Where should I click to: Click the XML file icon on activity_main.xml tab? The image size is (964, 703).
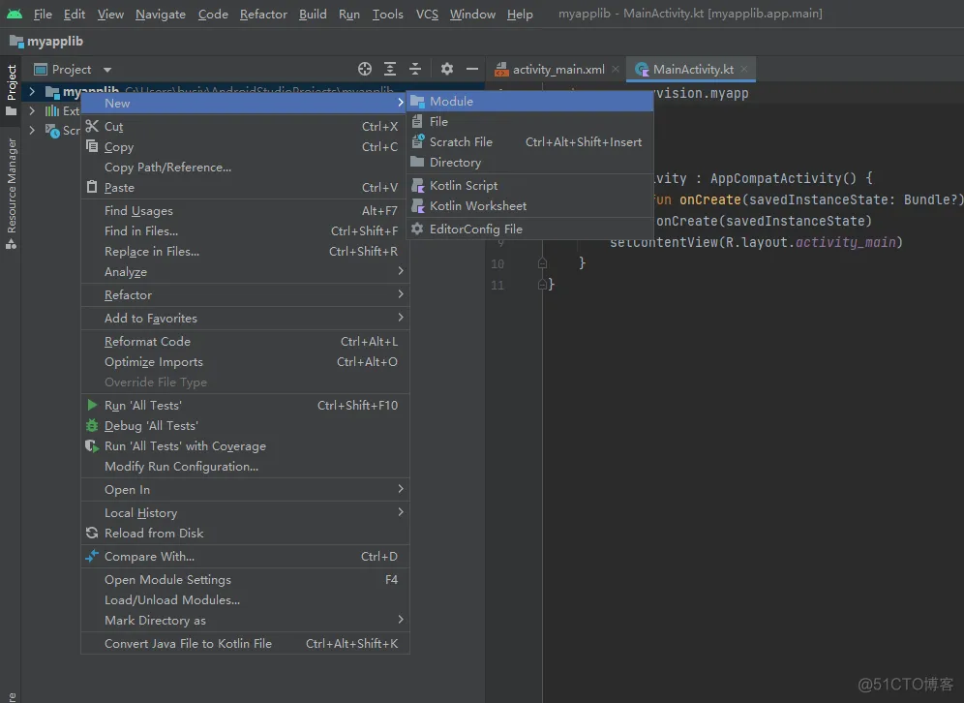501,70
